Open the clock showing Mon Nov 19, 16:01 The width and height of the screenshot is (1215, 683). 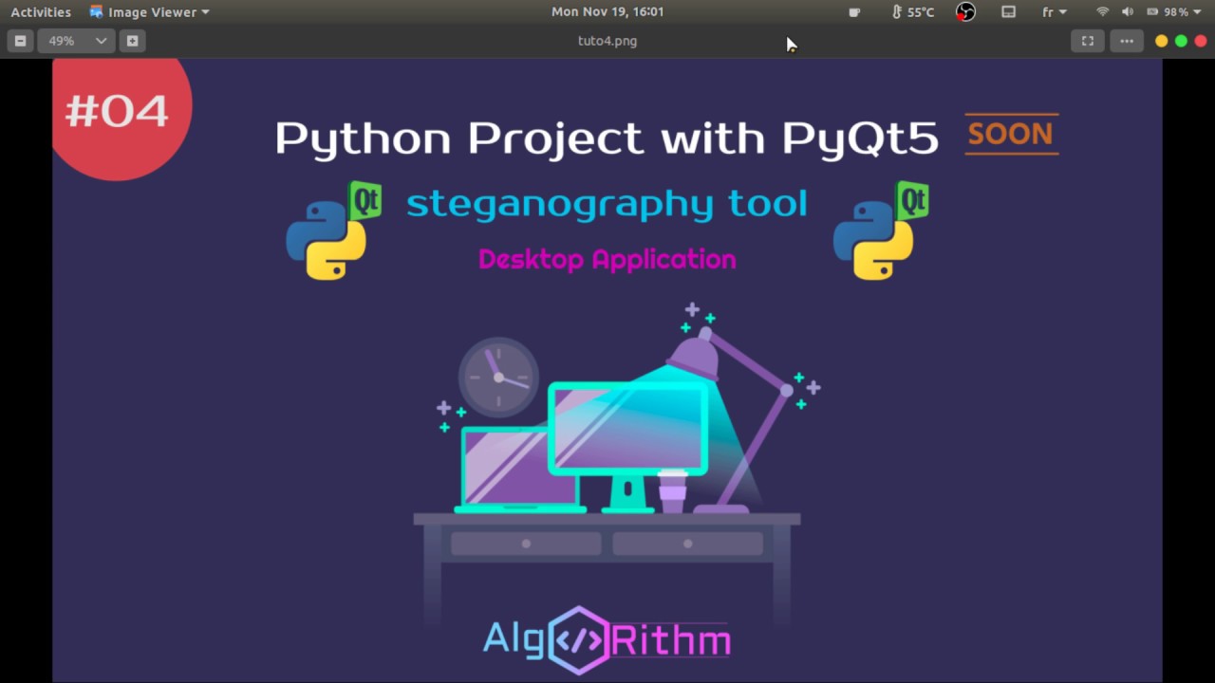pyautogui.click(x=607, y=12)
